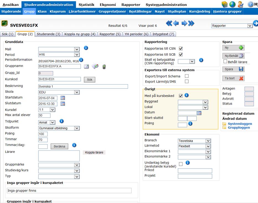Viewport: 258px width, 203px height.
Task: Open the Tidpunkt dropdown showing Annat
Action: [47, 122]
